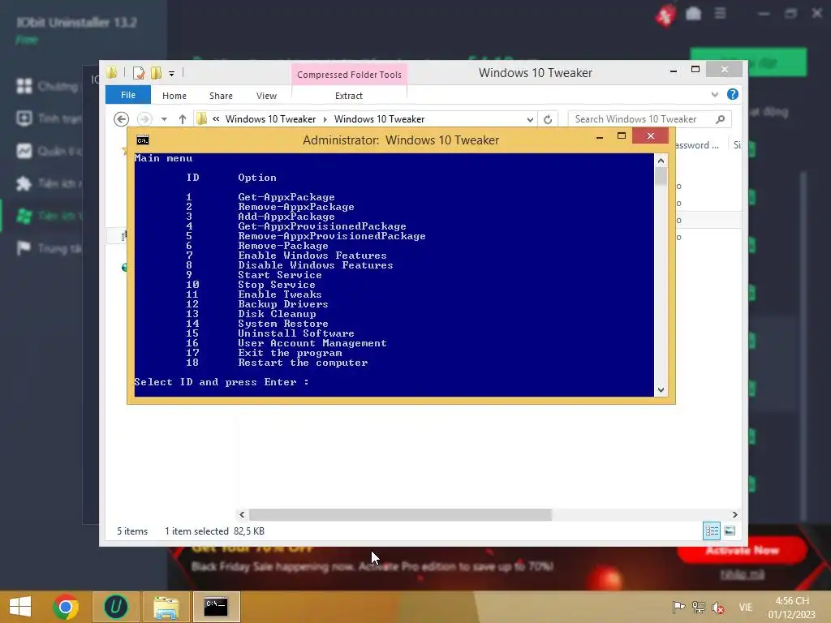
Task: Open Explorer Help question mark icon
Action: (733, 94)
